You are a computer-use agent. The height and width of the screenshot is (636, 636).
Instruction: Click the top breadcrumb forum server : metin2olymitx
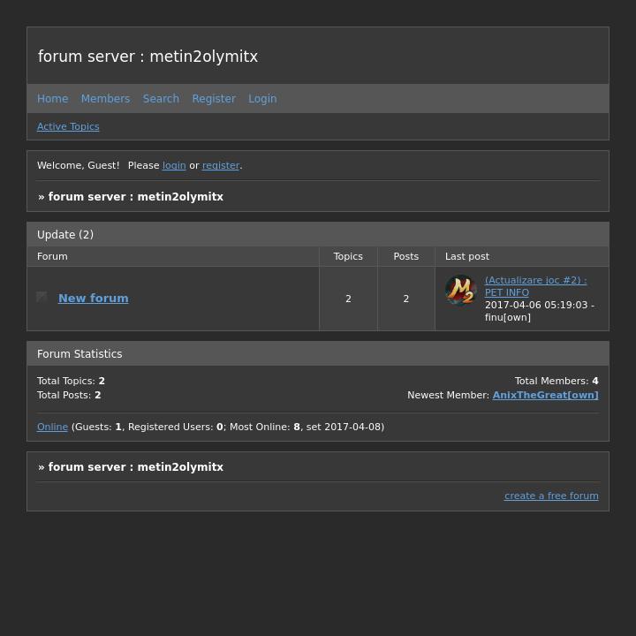coord(135,197)
